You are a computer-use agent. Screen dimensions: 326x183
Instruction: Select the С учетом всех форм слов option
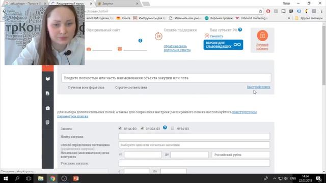[86, 87]
